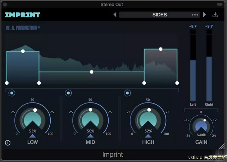Click the Imprint footer label
The height and width of the screenshot is (162, 227).
pos(113,154)
